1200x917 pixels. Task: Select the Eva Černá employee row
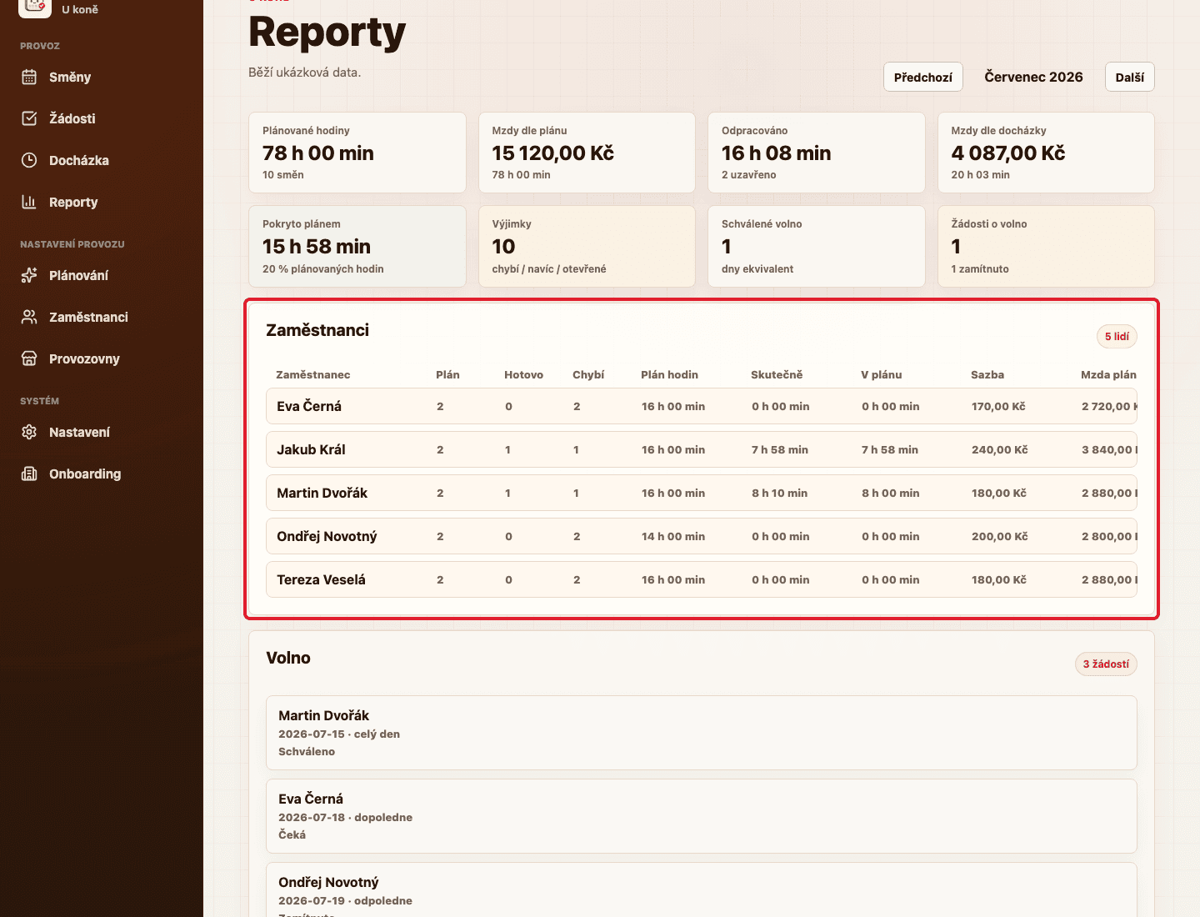click(702, 406)
